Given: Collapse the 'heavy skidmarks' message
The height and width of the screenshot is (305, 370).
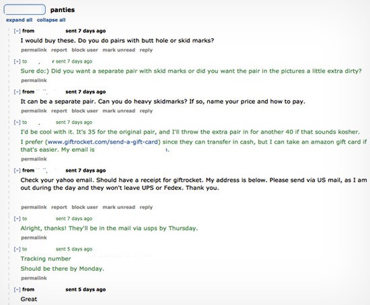Looking at the screenshot, I should pyautogui.click(x=17, y=92).
